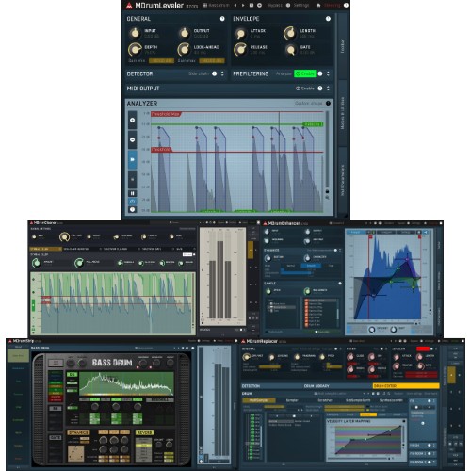The width and height of the screenshot is (471, 471).
Task: Click Threshold Max line label in analyzer
Action: [166, 114]
